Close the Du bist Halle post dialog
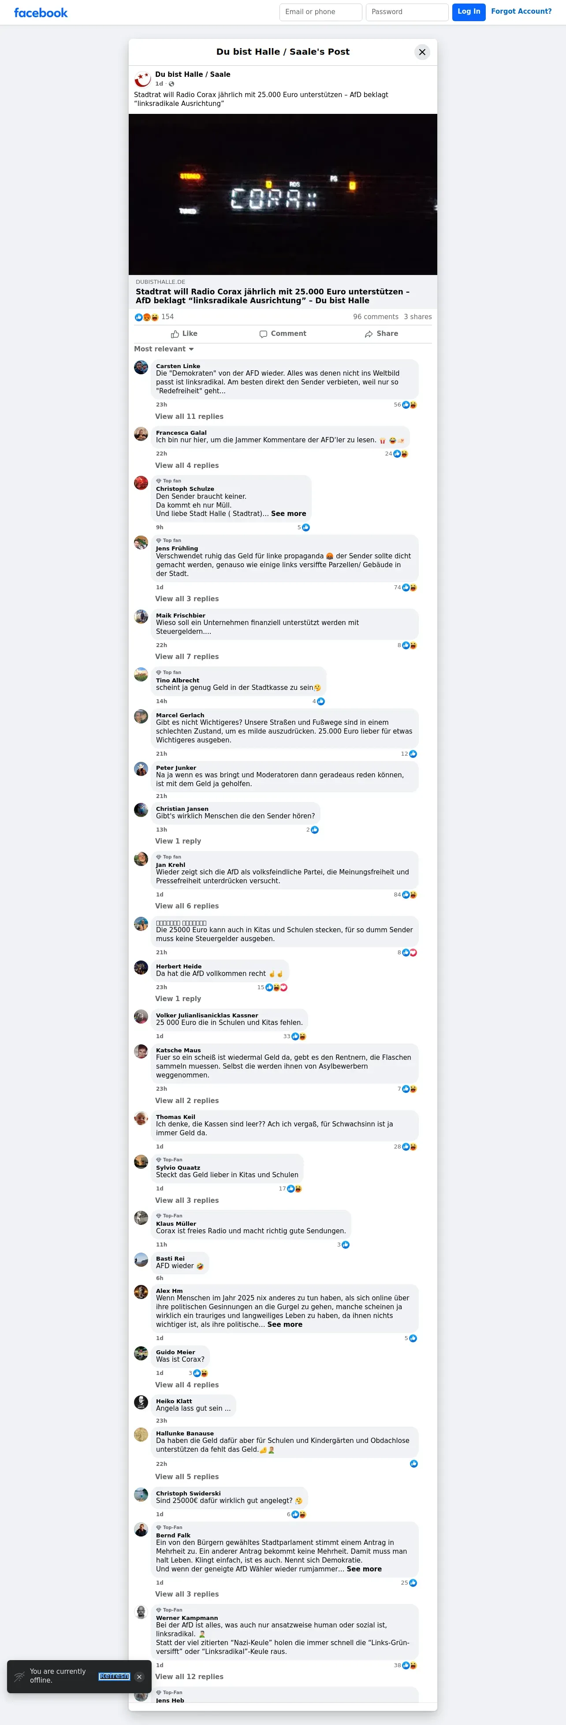The height and width of the screenshot is (1725, 566). pos(422,52)
